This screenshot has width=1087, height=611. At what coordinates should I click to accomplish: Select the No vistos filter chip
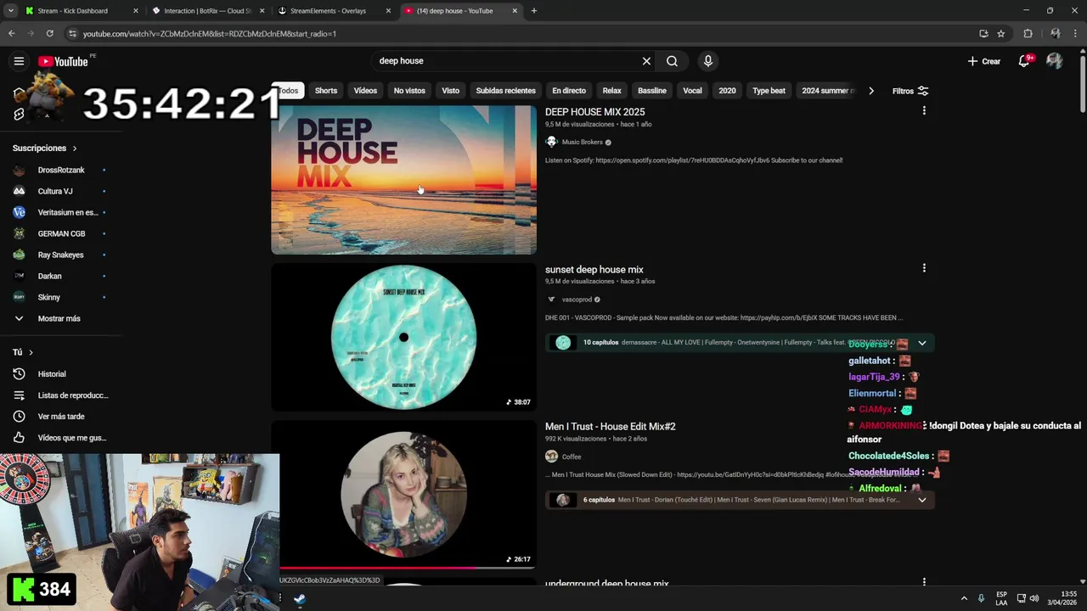pyautogui.click(x=409, y=91)
